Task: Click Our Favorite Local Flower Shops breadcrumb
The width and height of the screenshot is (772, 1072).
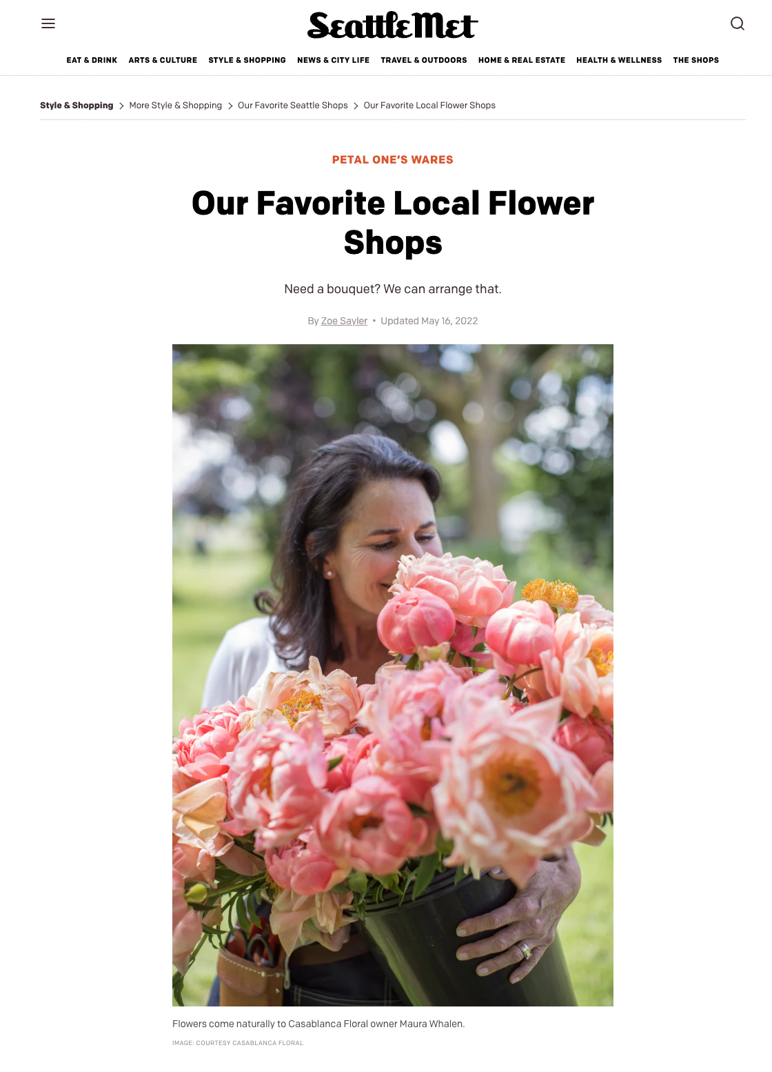Action: point(429,106)
